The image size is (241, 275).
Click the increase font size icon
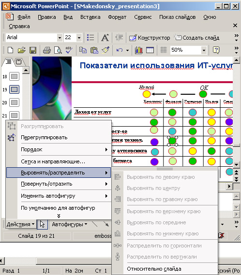coord(105,38)
